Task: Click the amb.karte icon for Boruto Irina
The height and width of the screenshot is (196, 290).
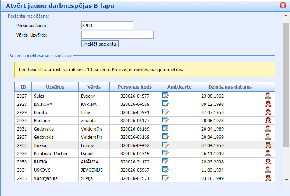Action: (x=165, y=112)
